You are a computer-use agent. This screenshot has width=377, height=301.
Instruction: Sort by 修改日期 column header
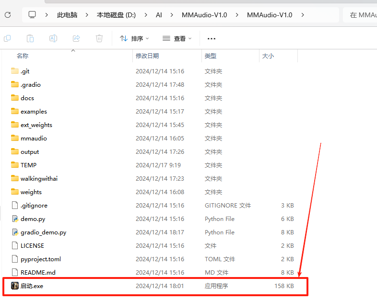(x=147, y=56)
